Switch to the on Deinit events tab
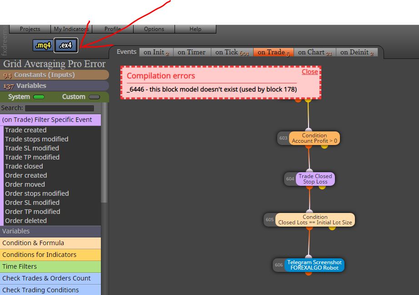Viewport: 419px width, 295px height. [x=357, y=52]
